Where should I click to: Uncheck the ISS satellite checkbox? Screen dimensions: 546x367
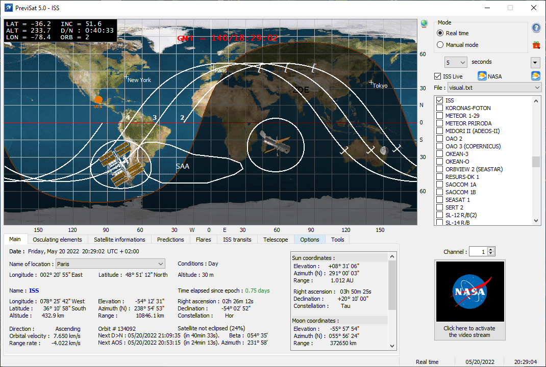click(x=439, y=100)
